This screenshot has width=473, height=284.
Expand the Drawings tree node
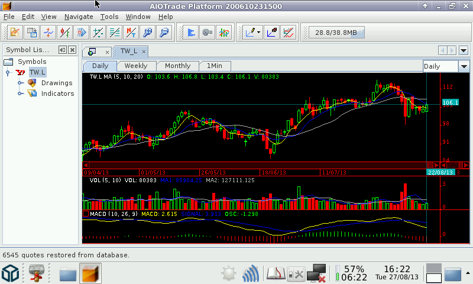[20, 83]
